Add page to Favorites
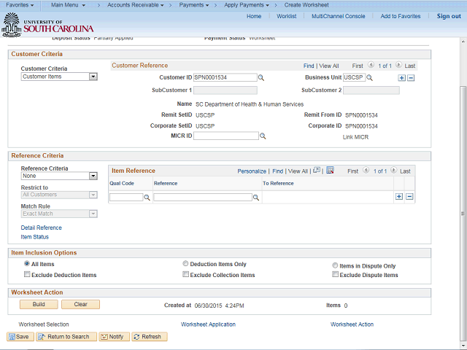The height and width of the screenshot is (350, 467). pos(401,16)
